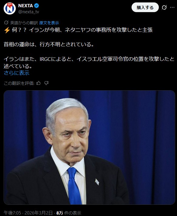The width and height of the screenshot is (177, 216).
Task: Expand the post with さらに表示
Action: [17, 73]
